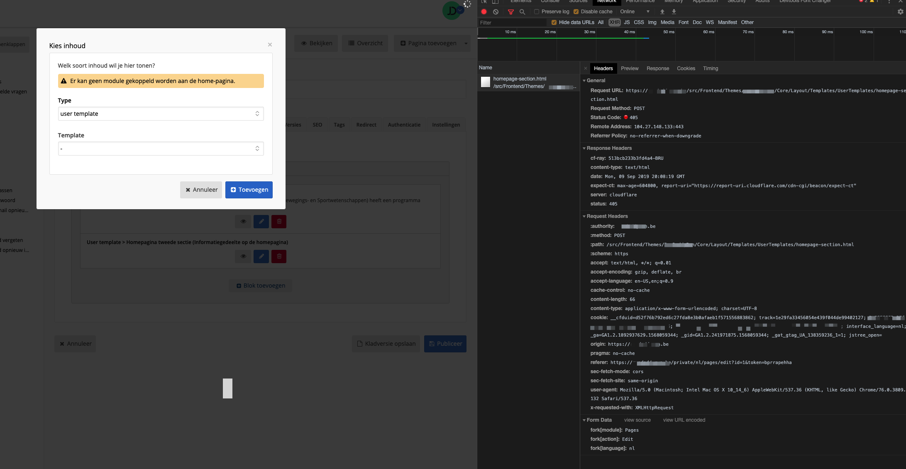The width and height of the screenshot is (906, 469).
Task: Switch to the Response tab
Action: (x=657, y=68)
